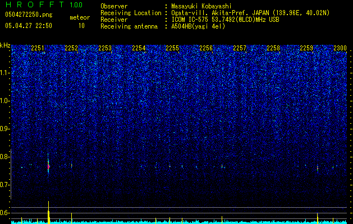Click the 2258 time marker
Image resolution: width=353 pixels, height=224 pixels.
coord(273,48)
